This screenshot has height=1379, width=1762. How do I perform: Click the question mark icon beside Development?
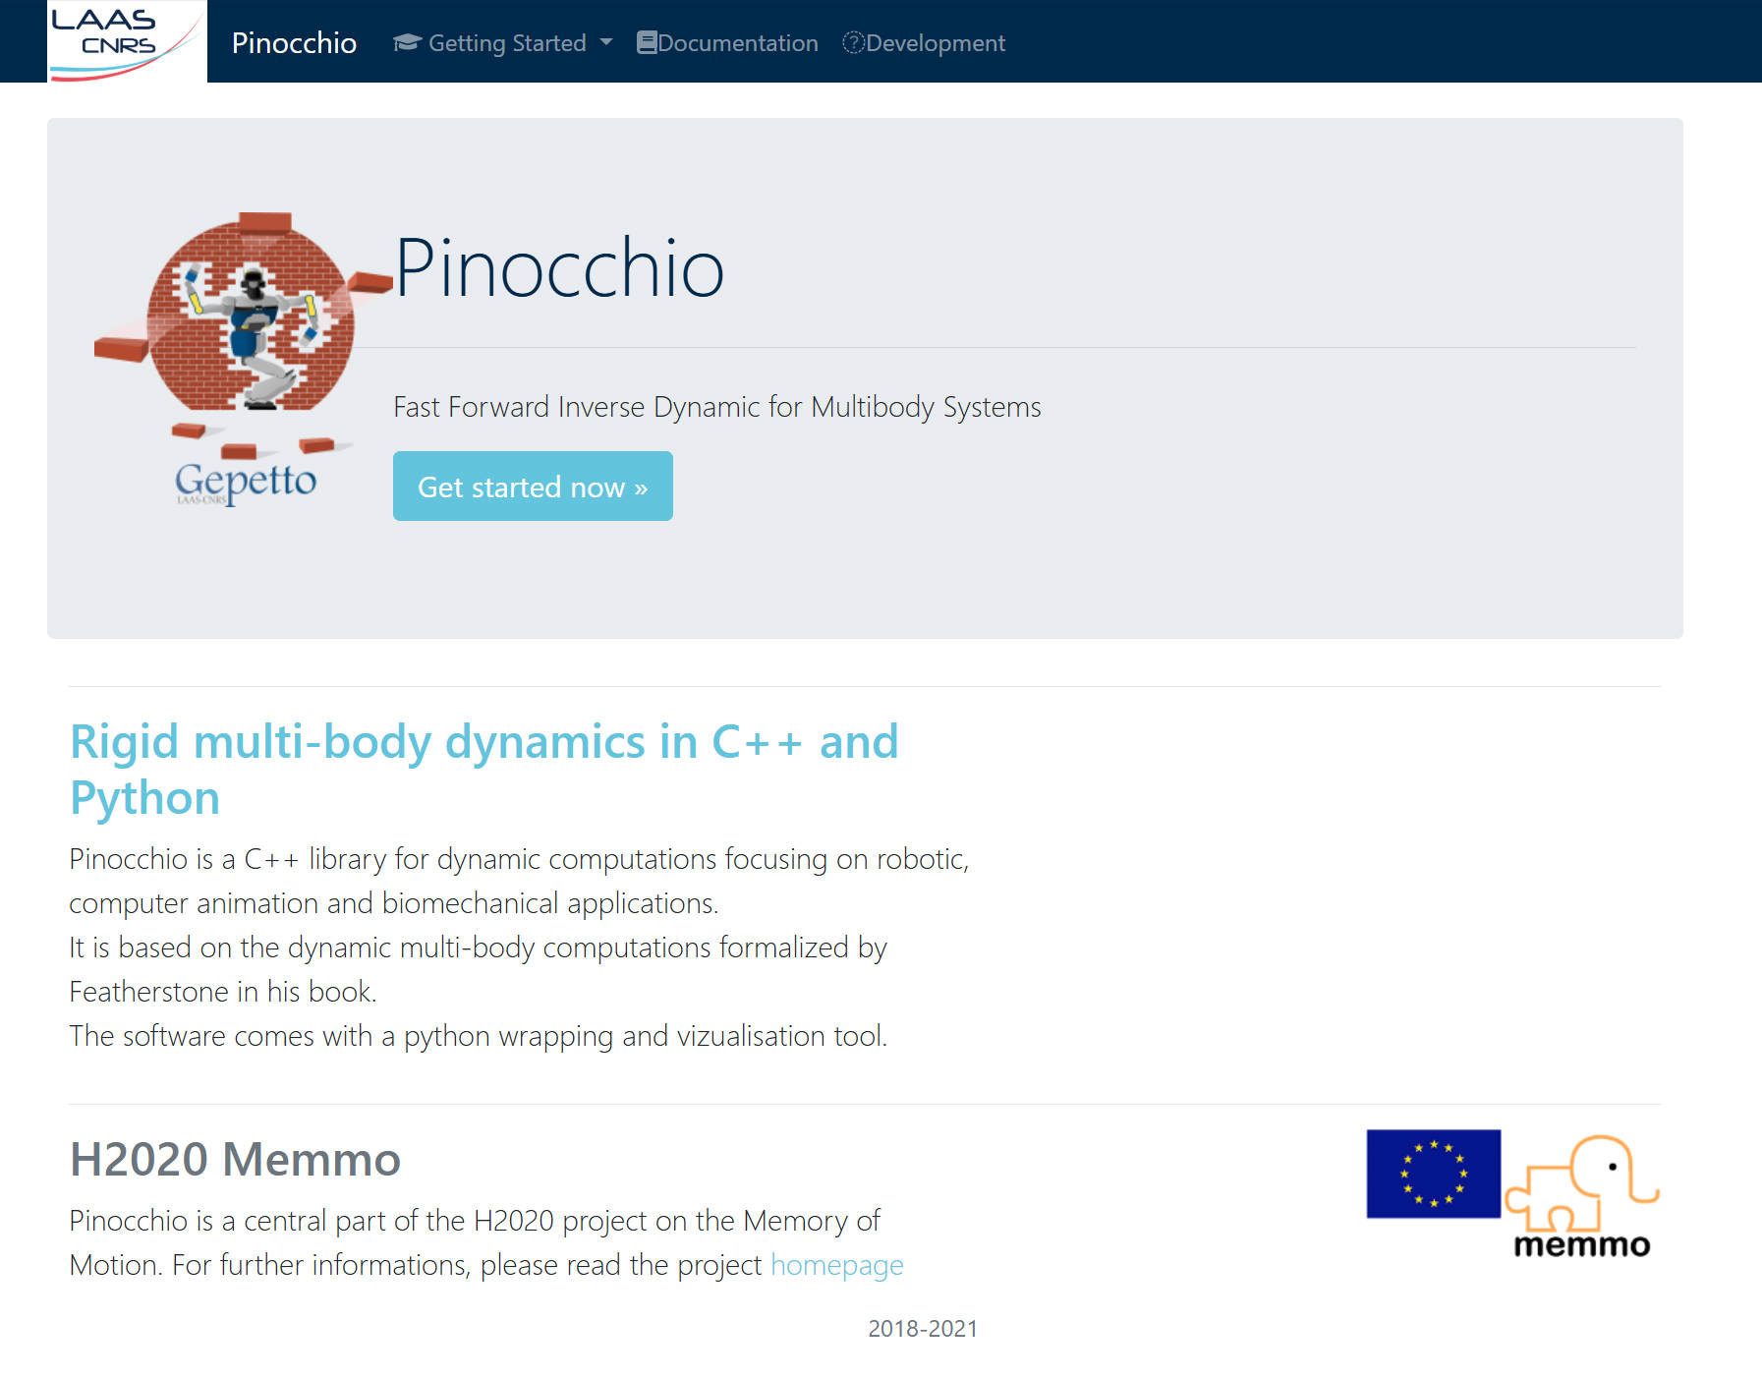[x=853, y=43]
